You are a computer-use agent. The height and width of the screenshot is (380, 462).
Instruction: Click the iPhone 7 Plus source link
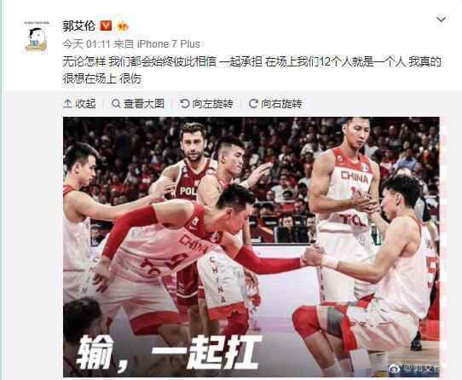pos(169,44)
